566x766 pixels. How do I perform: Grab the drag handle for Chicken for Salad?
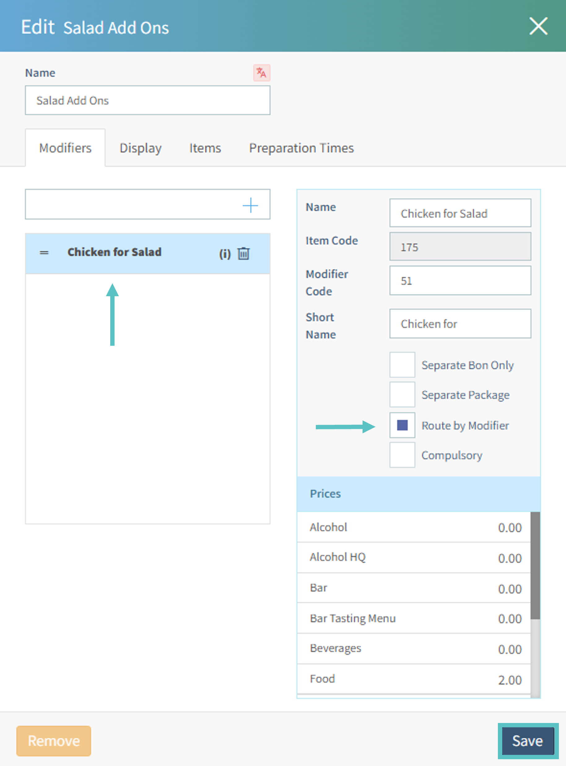(44, 253)
